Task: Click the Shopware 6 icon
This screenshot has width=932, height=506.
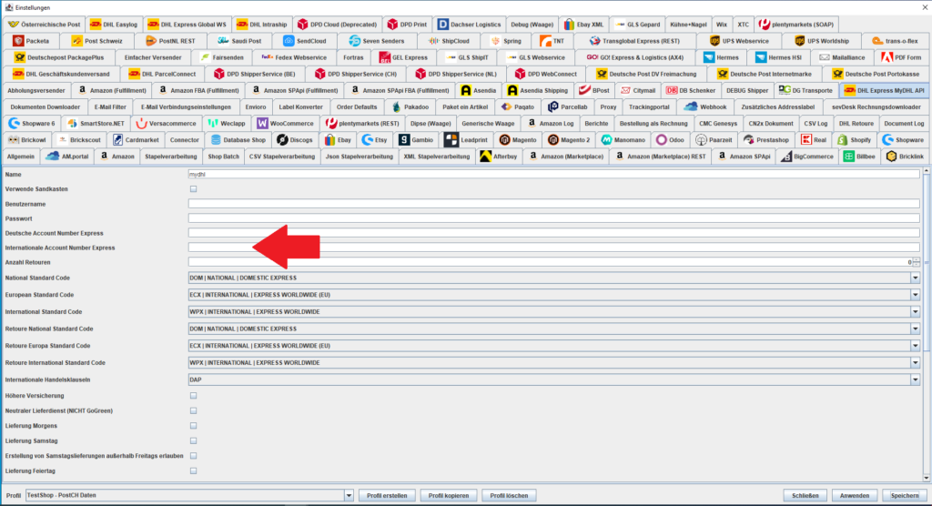Action: [x=14, y=123]
